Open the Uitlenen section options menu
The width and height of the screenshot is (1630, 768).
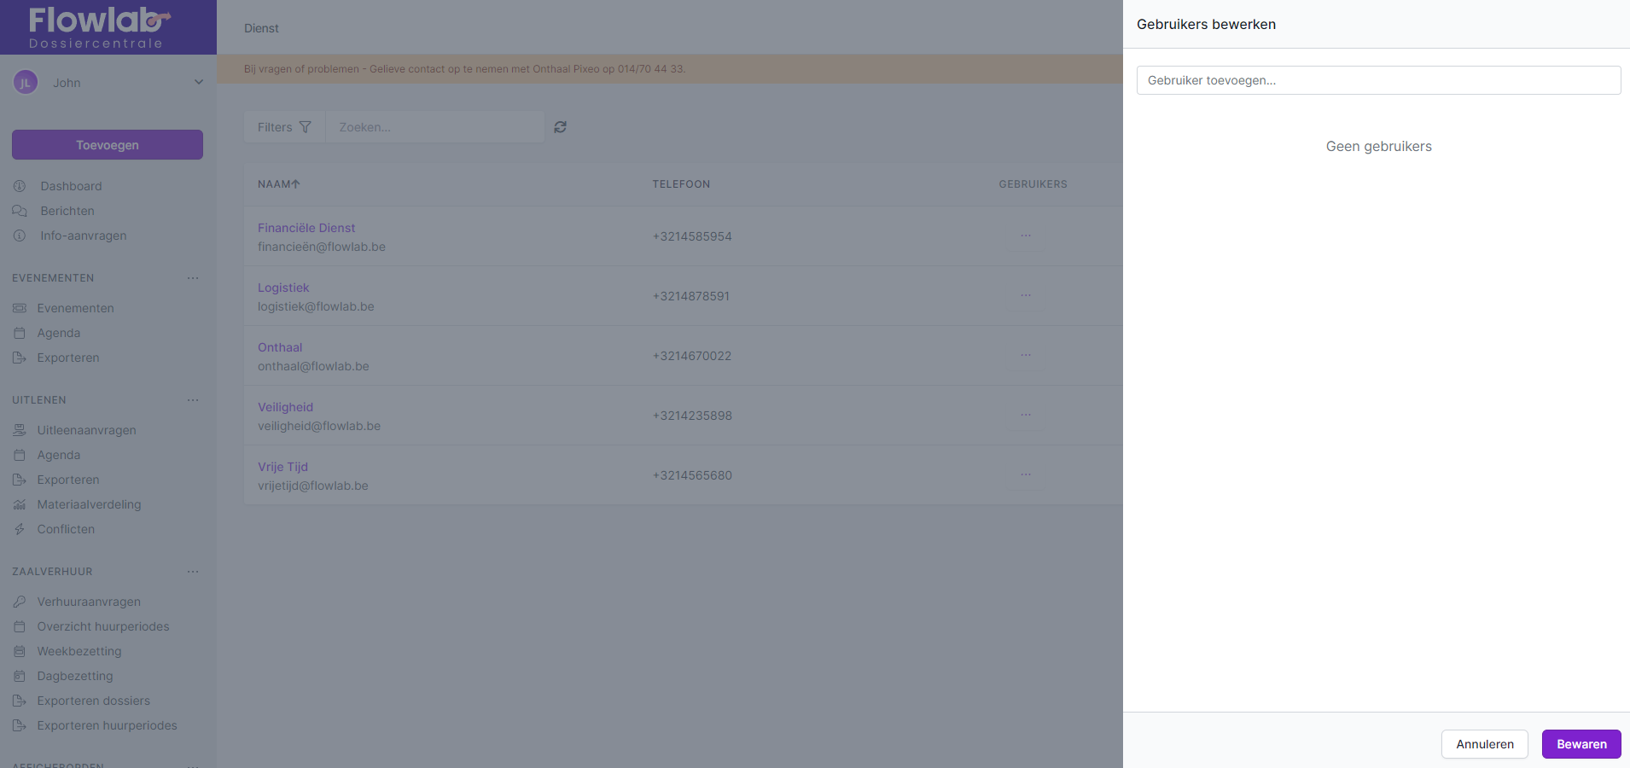[x=193, y=400]
